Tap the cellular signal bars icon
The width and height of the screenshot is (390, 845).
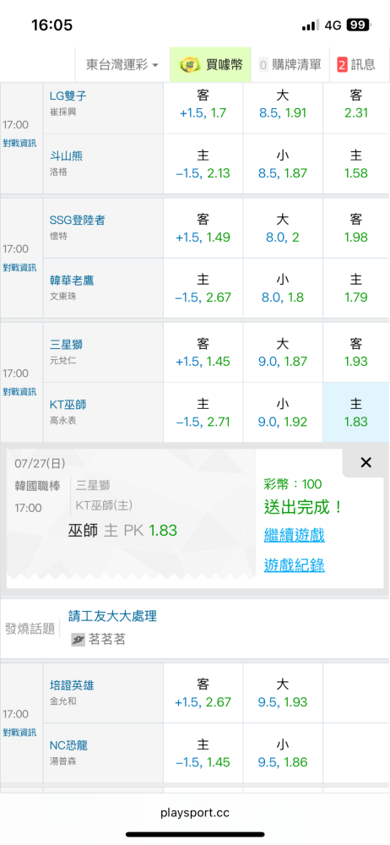coord(311,25)
